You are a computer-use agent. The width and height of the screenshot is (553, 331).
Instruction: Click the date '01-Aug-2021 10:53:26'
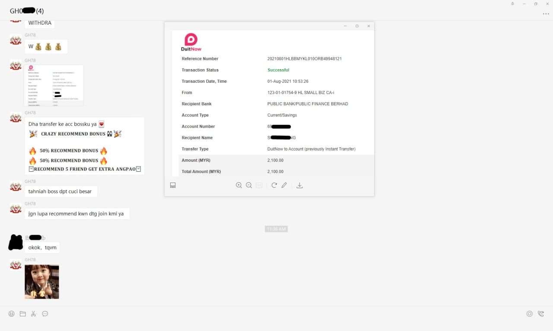tap(288, 81)
